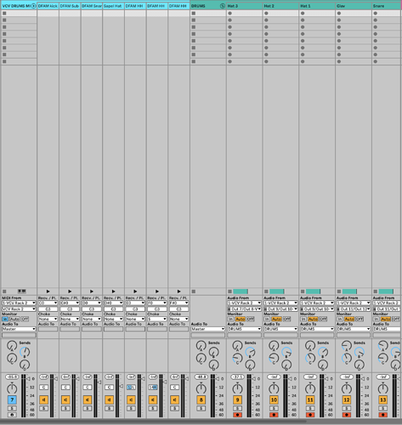Set Monitor to In on VCV DRUMS MI
Image resolution: width=402 pixels, height=425 pixels.
(5, 319)
